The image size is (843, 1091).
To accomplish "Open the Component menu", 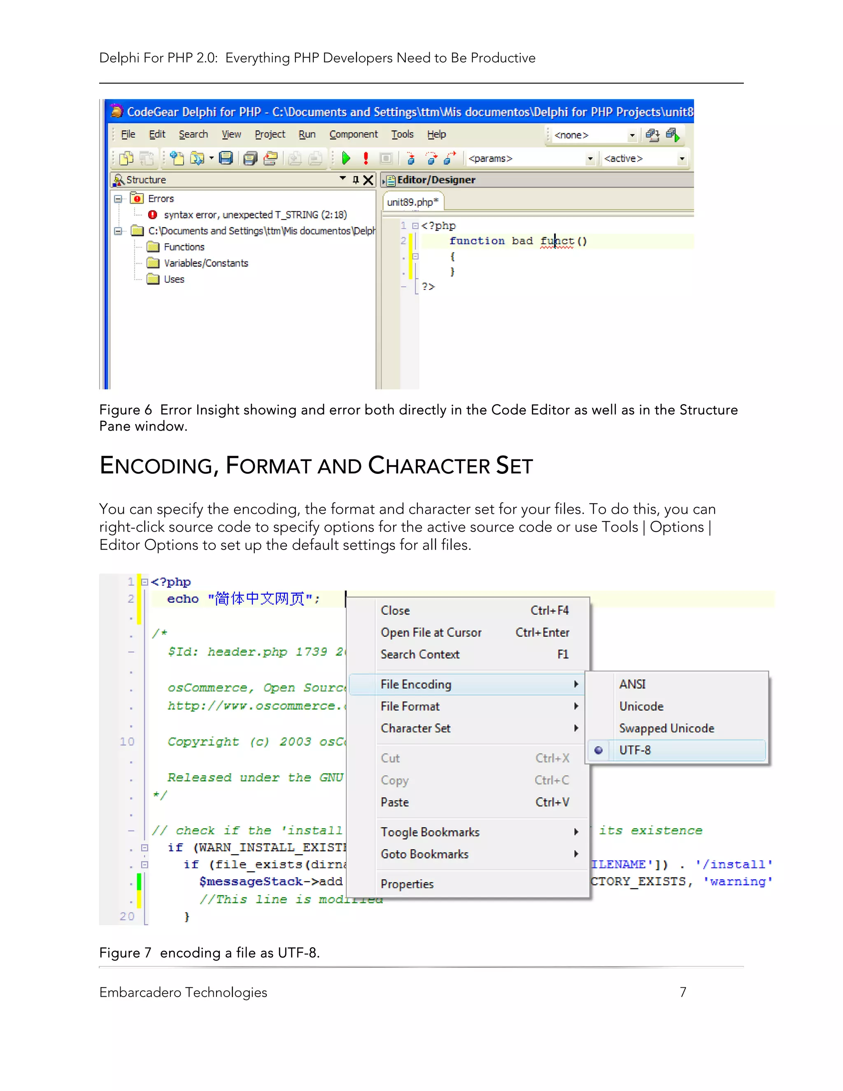I will tap(354, 134).
